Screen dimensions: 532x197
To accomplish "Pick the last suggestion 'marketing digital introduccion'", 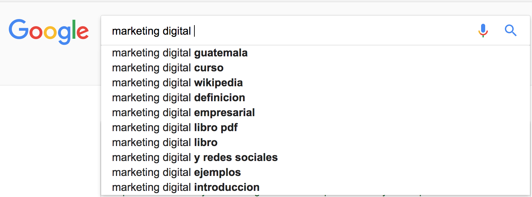I will pos(316,187).
